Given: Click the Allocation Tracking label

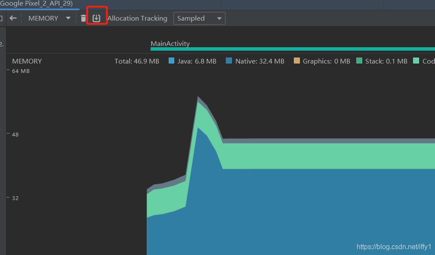Looking at the screenshot, I should pos(137,18).
